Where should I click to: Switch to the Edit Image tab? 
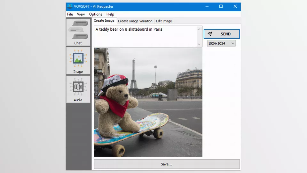(164, 21)
